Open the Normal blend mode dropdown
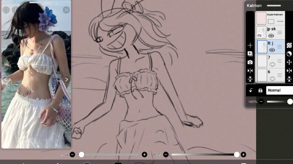Image resolution: width=293 pixels, height=164 pixels. click(279, 90)
